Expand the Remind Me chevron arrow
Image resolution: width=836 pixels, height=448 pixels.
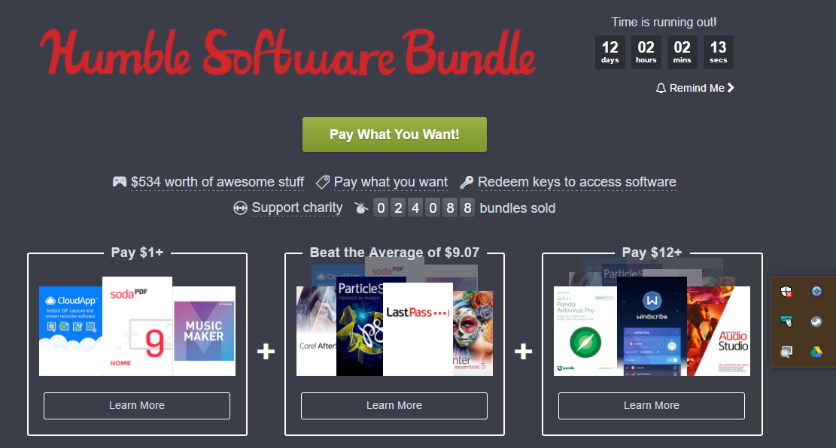point(731,88)
